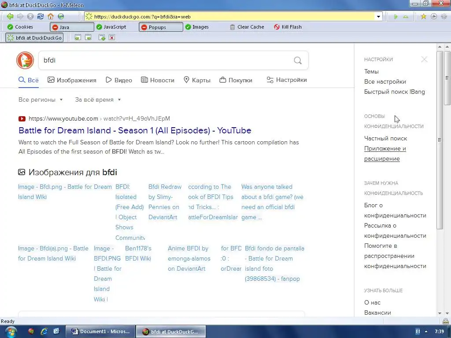The width and height of the screenshot is (451, 338).
Task: Open 'Быстрый поиск !Bang' link
Action: (394, 92)
